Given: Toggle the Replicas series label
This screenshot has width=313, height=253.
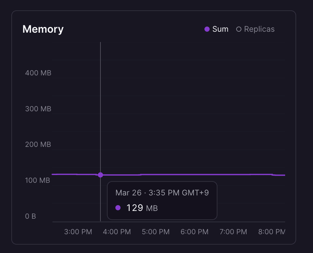Looking at the screenshot, I should point(259,29).
